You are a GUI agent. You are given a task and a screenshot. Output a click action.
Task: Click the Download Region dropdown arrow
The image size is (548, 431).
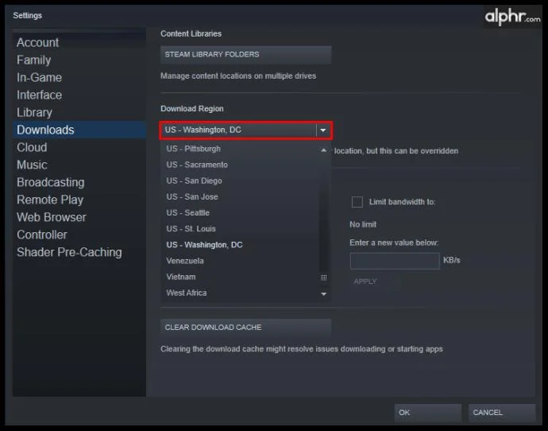[x=323, y=130]
